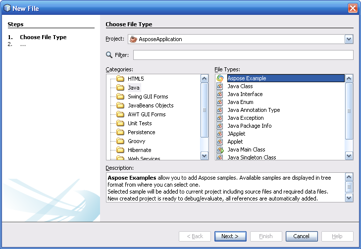Click the JavaBeans Objects folder icon
This screenshot has width=361, height=249.
(x=120, y=105)
